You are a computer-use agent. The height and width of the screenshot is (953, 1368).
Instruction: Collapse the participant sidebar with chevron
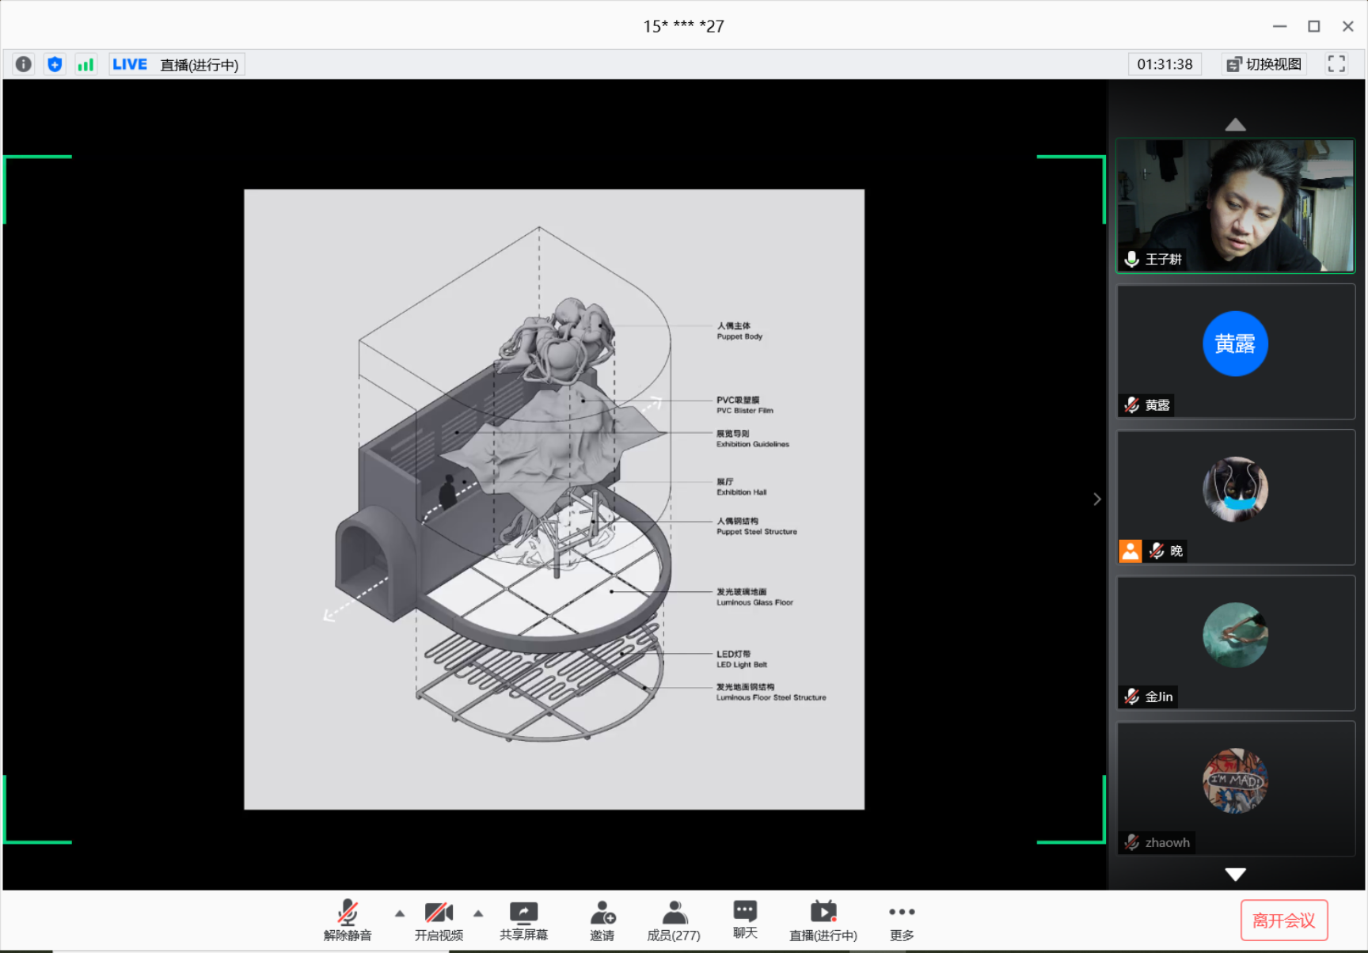(x=1097, y=499)
